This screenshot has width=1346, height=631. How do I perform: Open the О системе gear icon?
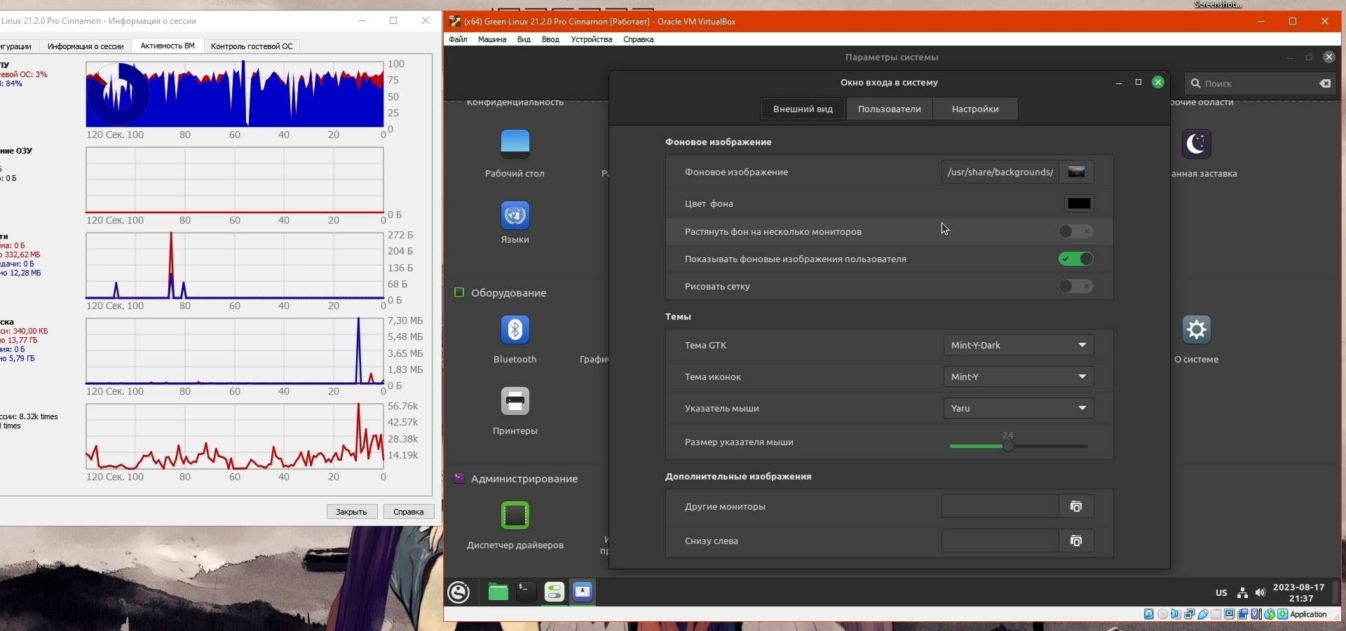tap(1197, 330)
